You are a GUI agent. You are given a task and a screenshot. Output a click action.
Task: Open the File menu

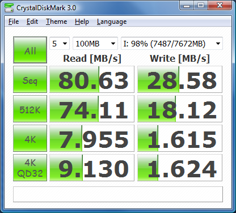coord(14,22)
